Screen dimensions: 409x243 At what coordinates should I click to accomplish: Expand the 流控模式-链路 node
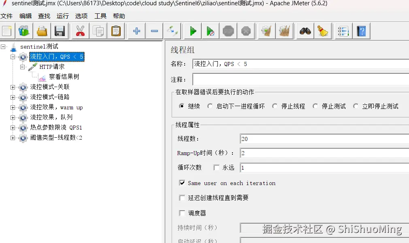pyautogui.click(x=13, y=97)
